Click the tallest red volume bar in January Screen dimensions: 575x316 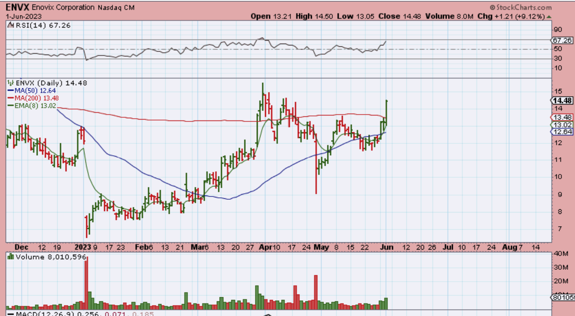pyautogui.click(x=86, y=283)
